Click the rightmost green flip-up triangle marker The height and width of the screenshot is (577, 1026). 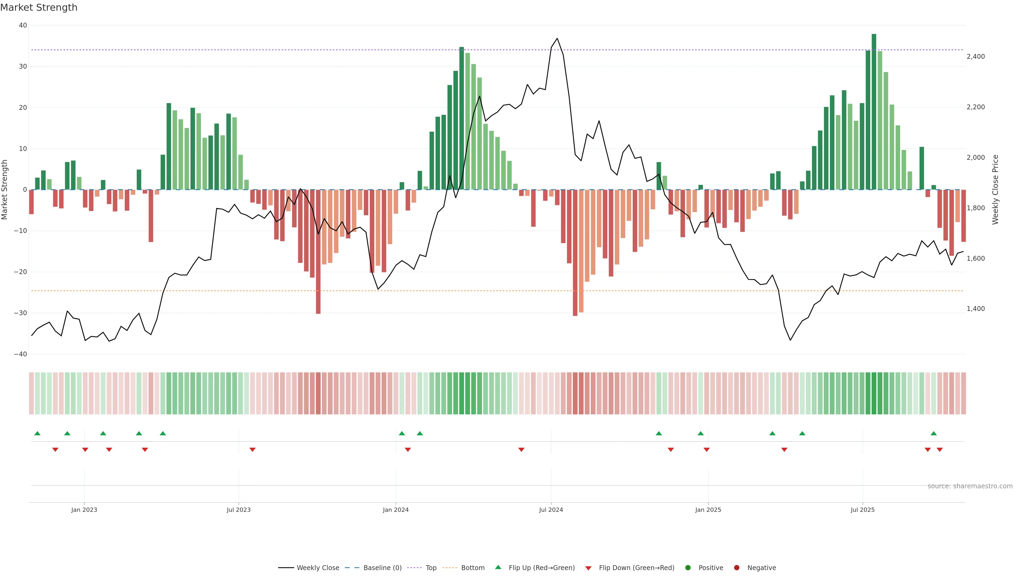coord(934,433)
